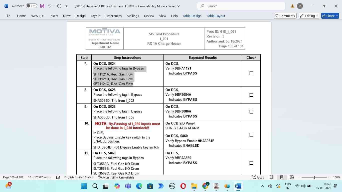Switch to the Insert tab
342x192 pixels.
point(54,16)
